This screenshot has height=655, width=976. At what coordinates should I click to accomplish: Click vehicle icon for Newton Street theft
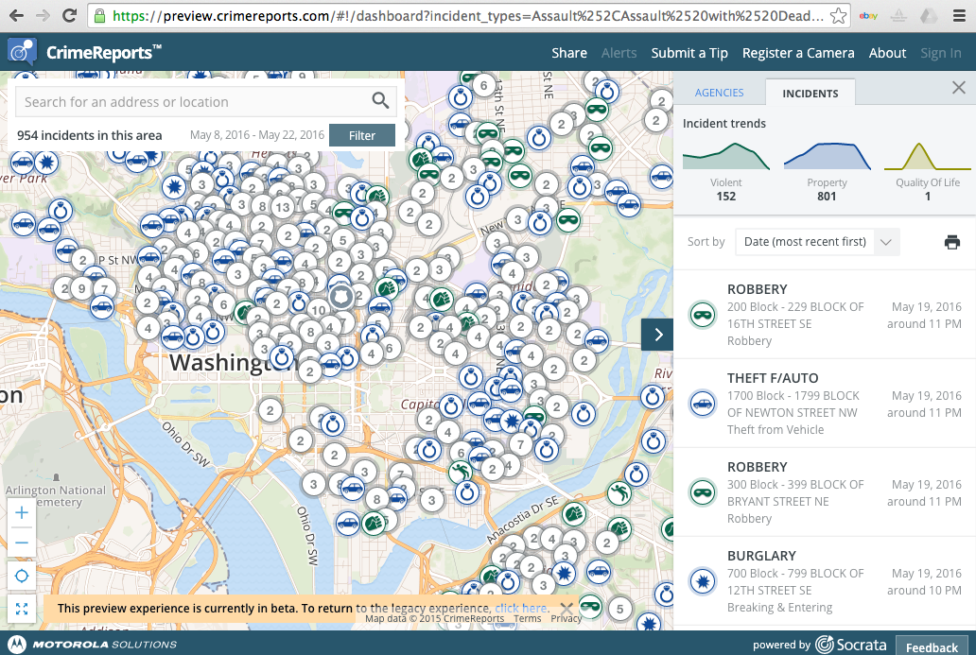pos(702,404)
